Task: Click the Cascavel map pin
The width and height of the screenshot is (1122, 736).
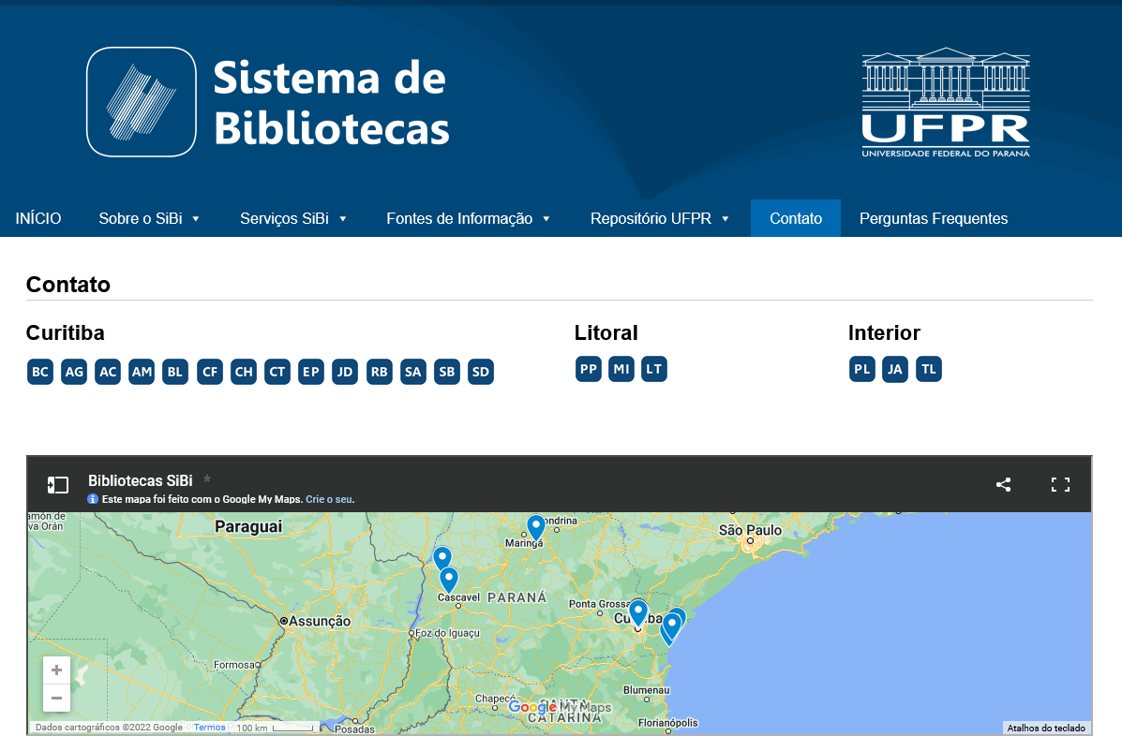Action: [448, 580]
